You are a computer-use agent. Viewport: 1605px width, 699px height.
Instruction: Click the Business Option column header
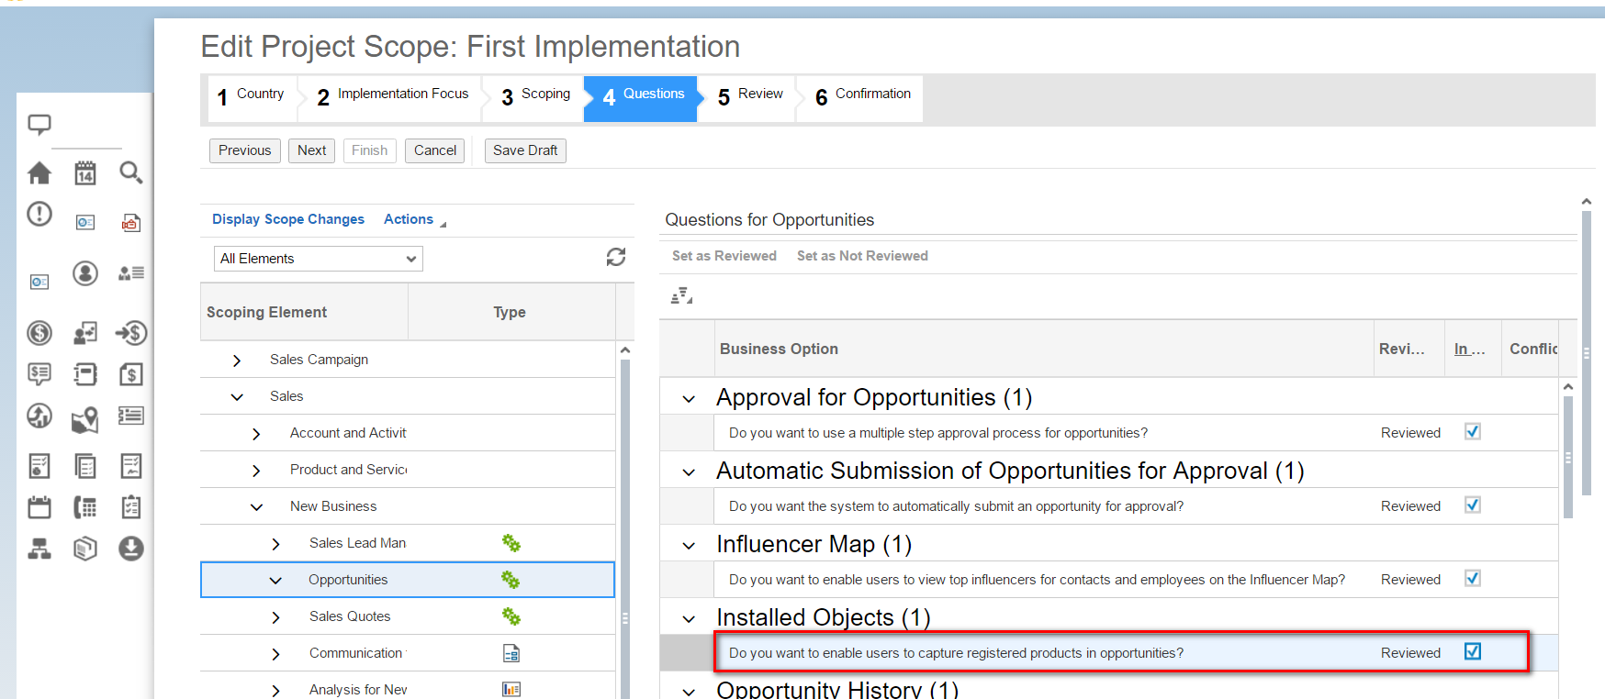pyautogui.click(x=1044, y=349)
